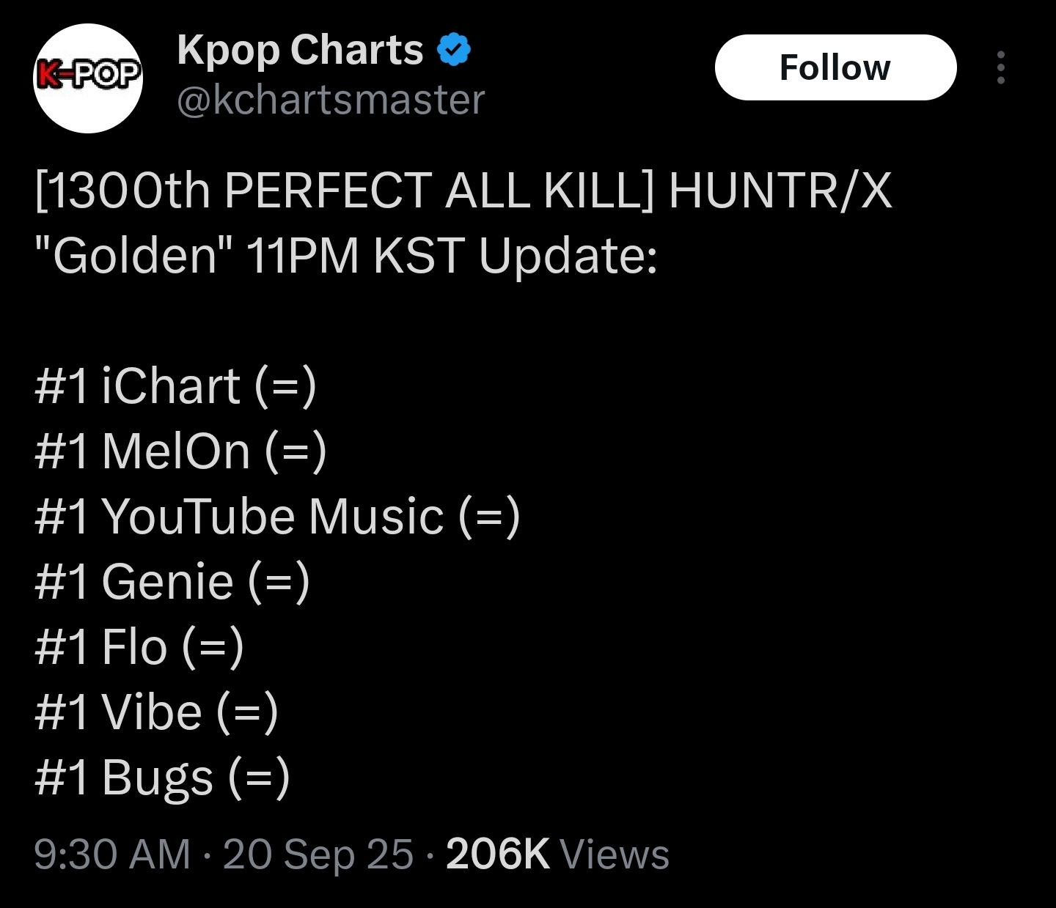Click the 20 Sep 25 date
Viewport: 1056px width, 908px height.
318,855
